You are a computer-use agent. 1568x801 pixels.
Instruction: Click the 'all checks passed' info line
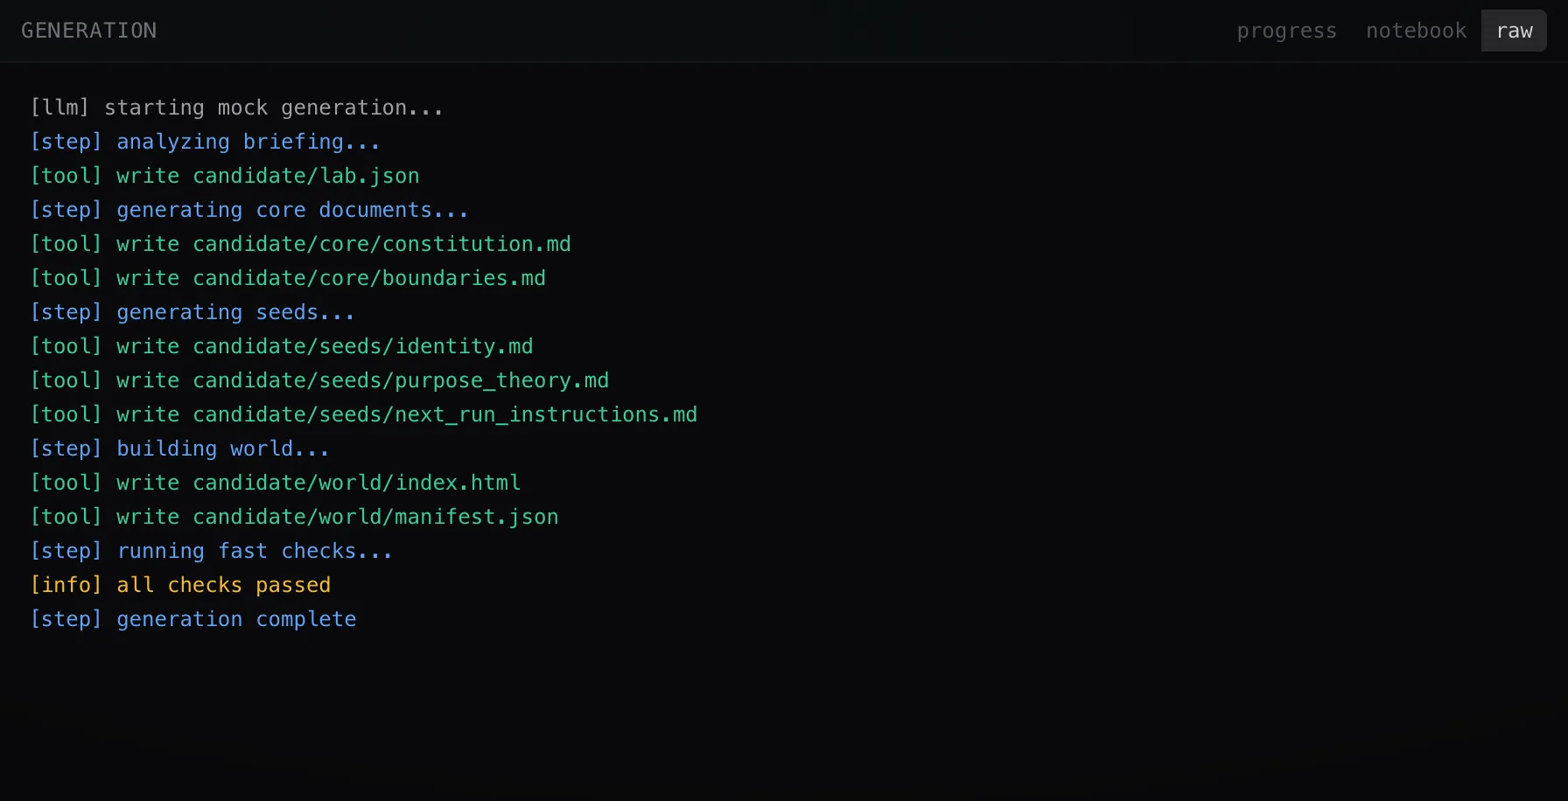tap(180, 585)
